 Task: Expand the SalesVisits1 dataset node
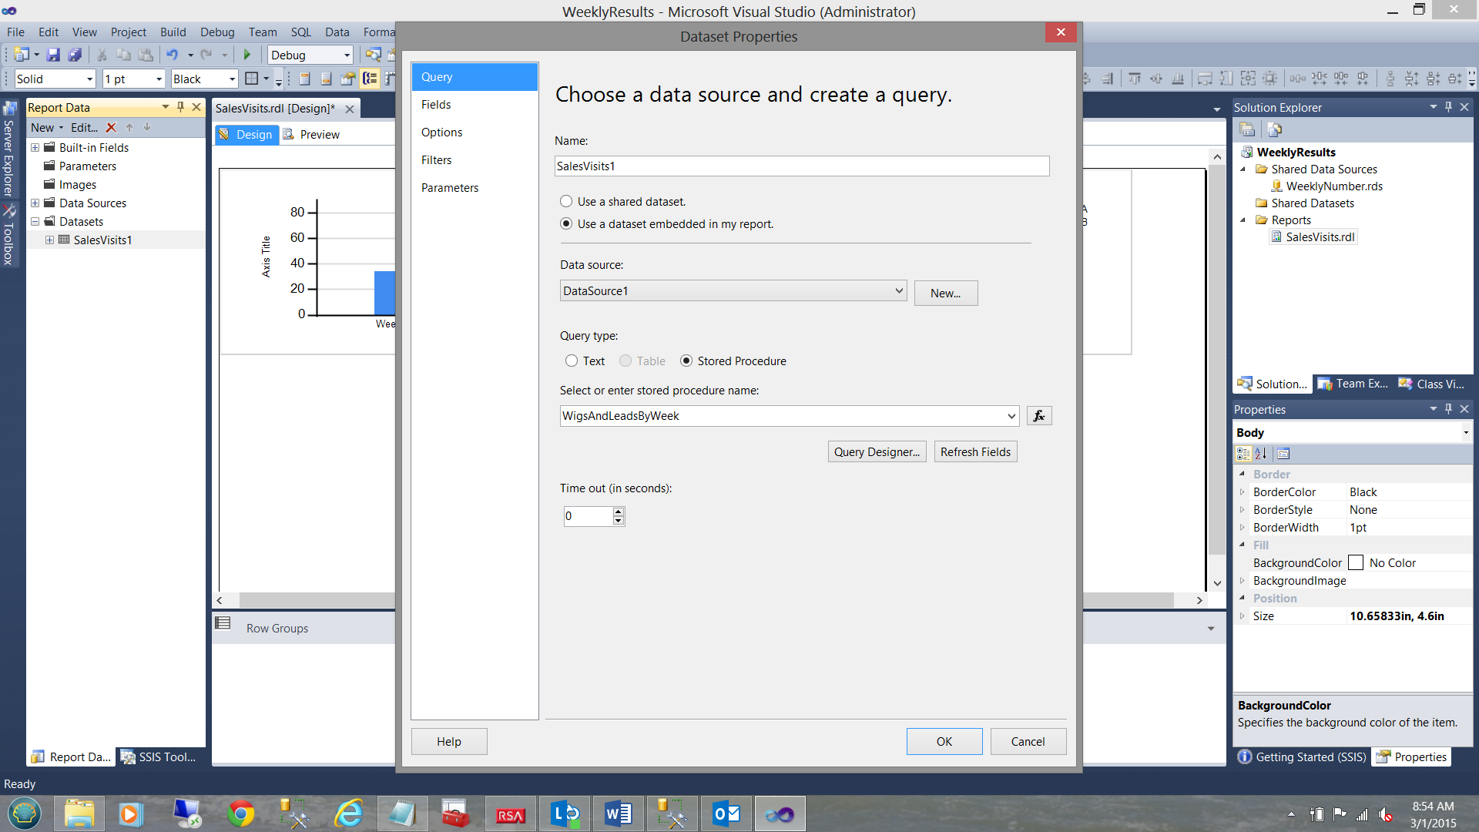click(x=49, y=240)
